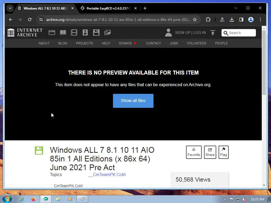Viewport: 271px width, 203px height.
Task: Open the JOBS menu item
Action: coord(174,43)
